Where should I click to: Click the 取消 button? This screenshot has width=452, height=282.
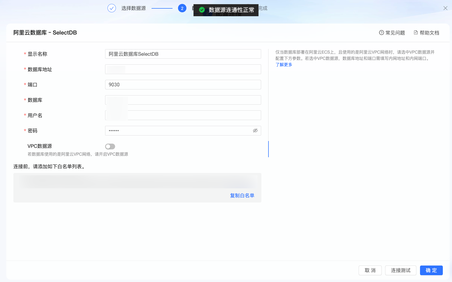(x=370, y=270)
